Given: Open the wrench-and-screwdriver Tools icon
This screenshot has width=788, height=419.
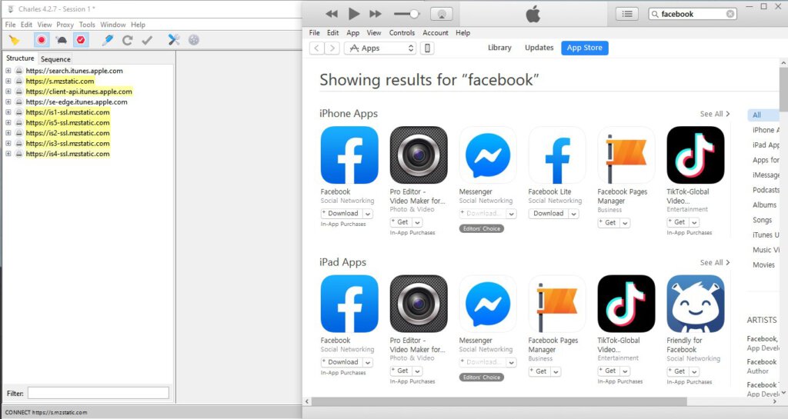Looking at the screenshot, I should tap(173, 40).
